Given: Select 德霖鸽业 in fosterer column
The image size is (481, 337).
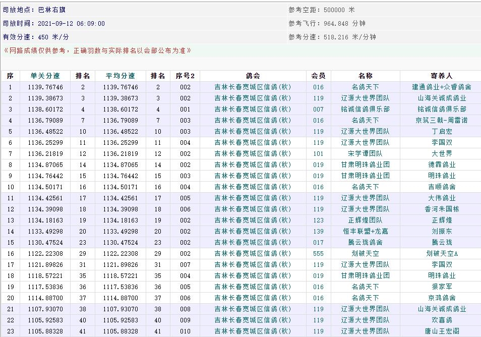Looking at the screenshot, I should (x=442, y=164).
